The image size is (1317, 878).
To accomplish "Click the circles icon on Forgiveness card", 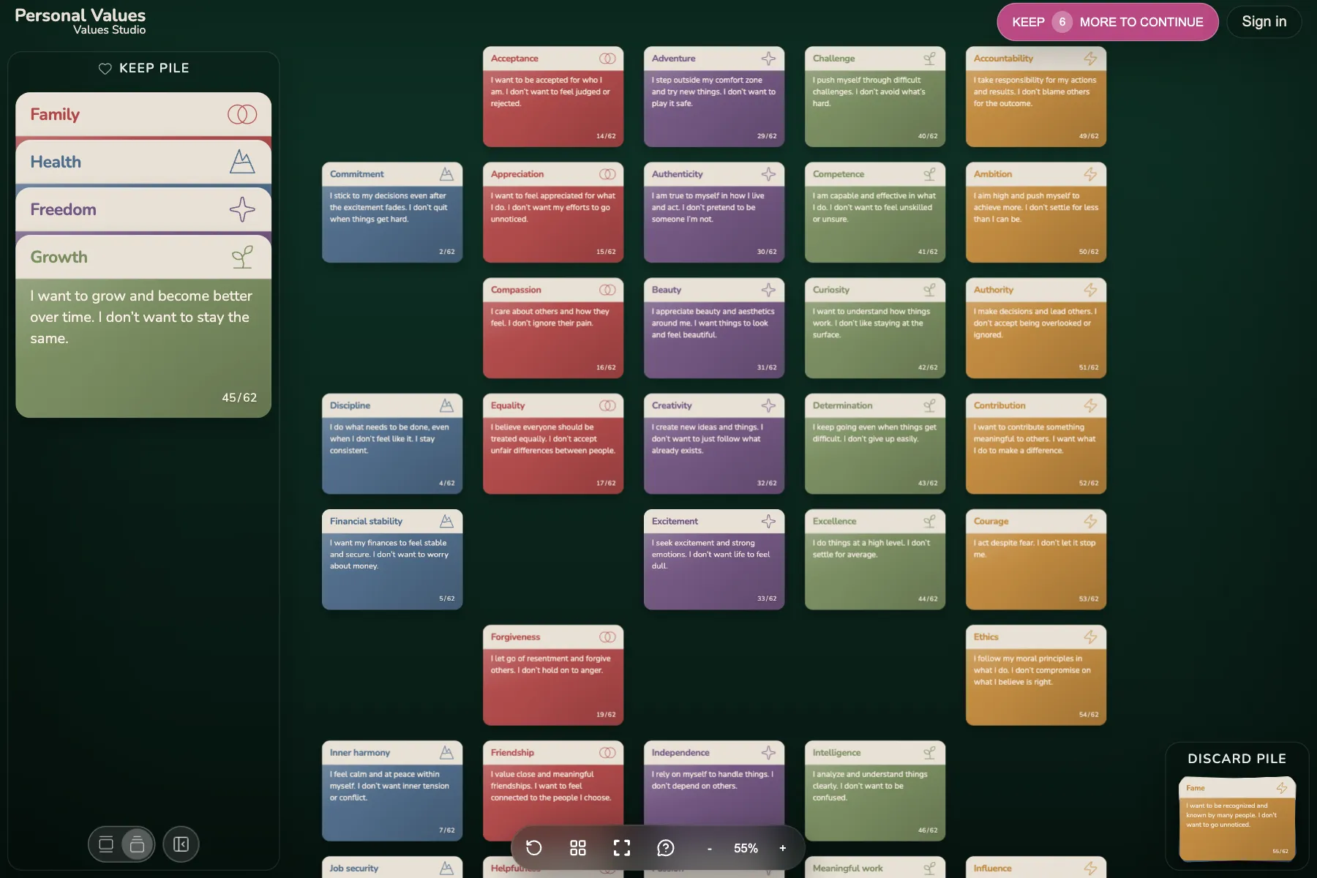I will [607, 637].
